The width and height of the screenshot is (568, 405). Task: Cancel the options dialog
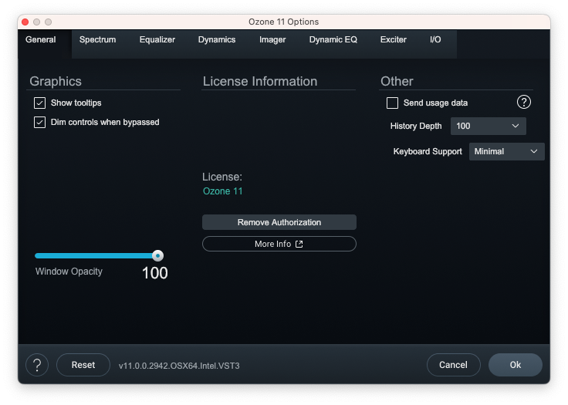click(x=453, y=365)
